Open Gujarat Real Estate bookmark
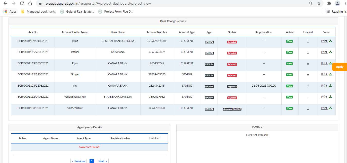 coord(77,12)
